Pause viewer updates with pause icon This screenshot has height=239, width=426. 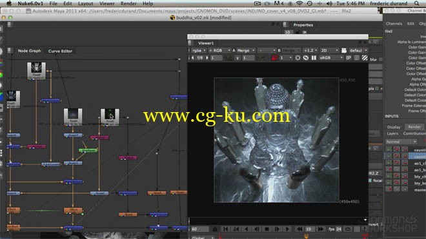point(314,58)
